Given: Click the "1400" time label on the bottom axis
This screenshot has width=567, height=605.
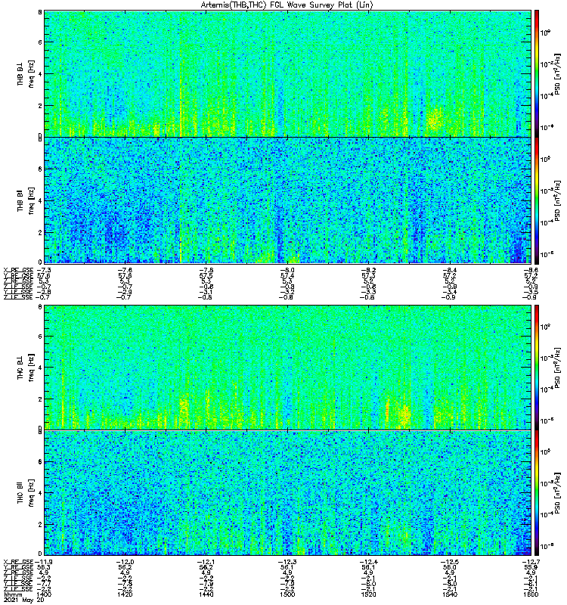Looking at the screenshot, I should (x=44, y=594).
